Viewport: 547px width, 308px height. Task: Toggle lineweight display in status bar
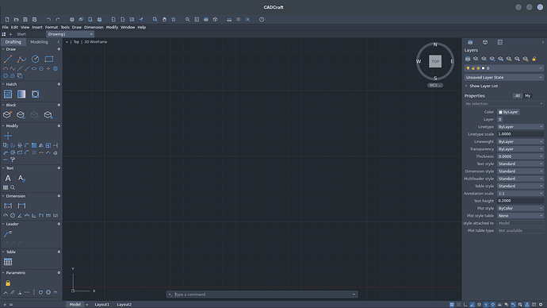click(x=499, y=305)
